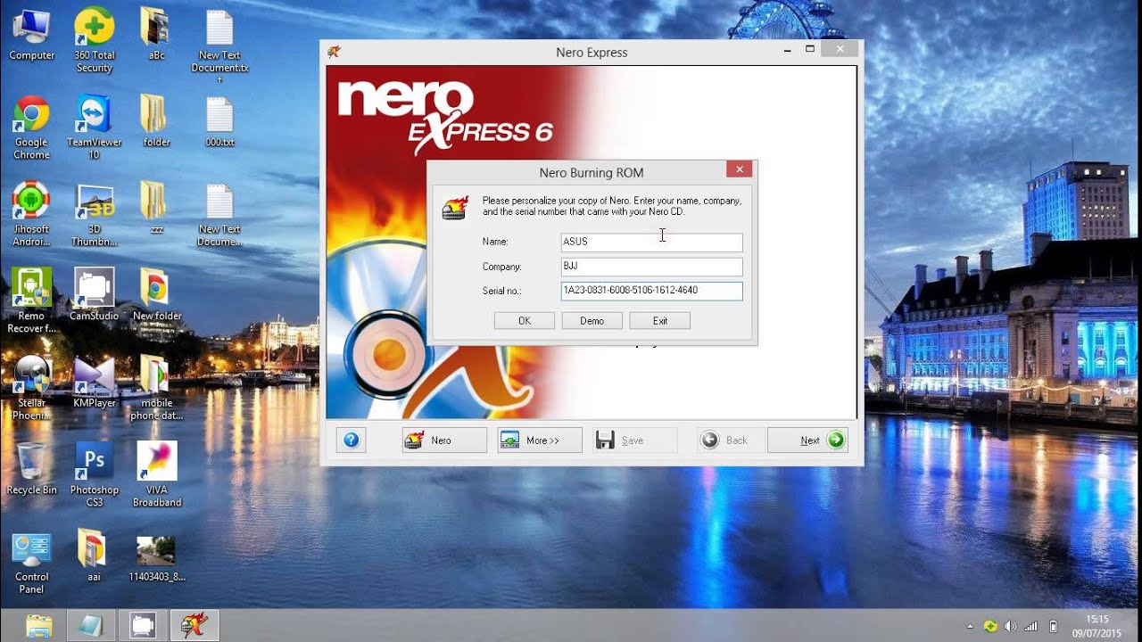Open Control Panel desktop icon
1142x642 pixels.
coord(31,562)
